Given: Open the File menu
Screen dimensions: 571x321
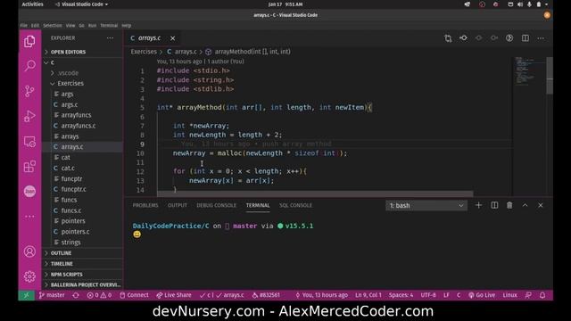Looking at the screenshot, I should pos(24,26).
